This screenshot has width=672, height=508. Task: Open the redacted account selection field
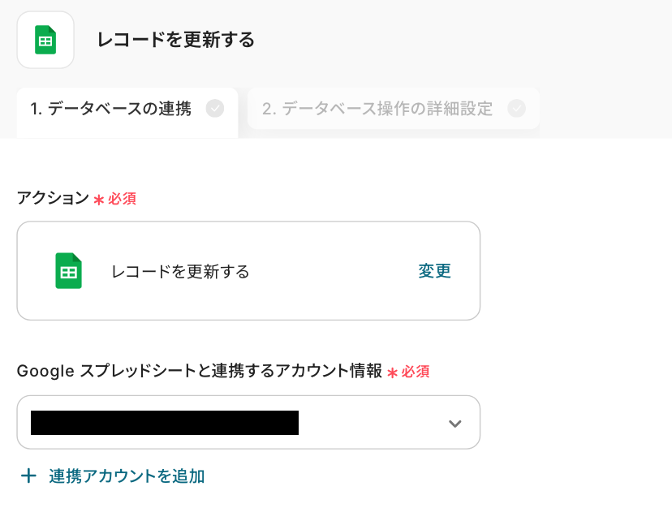(165, 423)
